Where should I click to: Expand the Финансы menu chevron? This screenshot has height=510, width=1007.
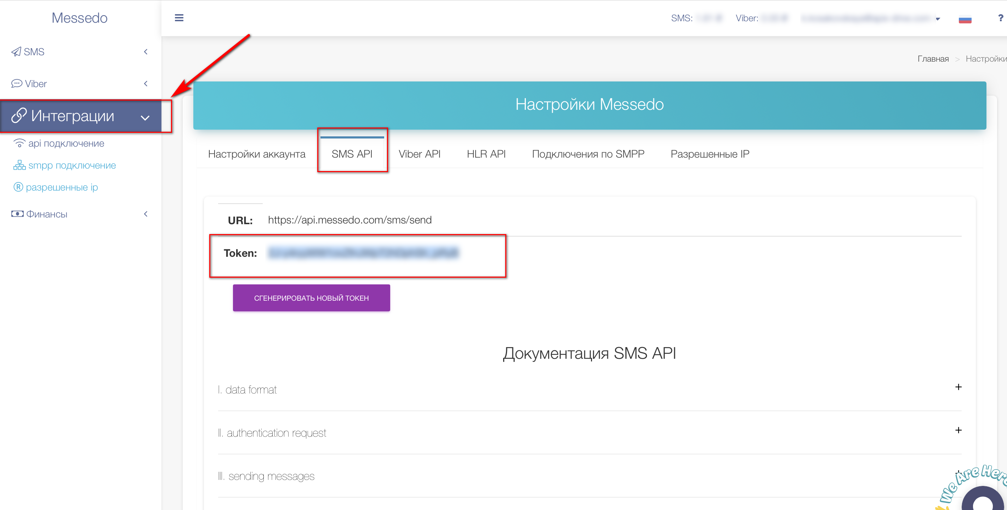146,214
